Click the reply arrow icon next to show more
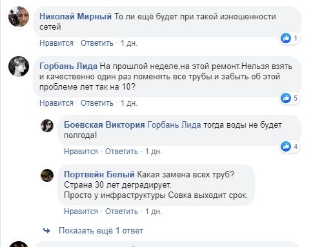This screenshot has height=247, width=322. pos(46,231)
